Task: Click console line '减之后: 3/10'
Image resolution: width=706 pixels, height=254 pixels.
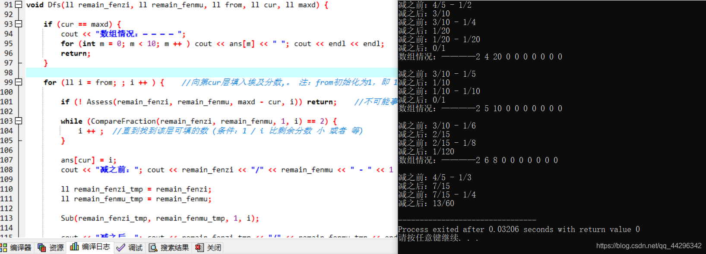Action: (424, 14)
